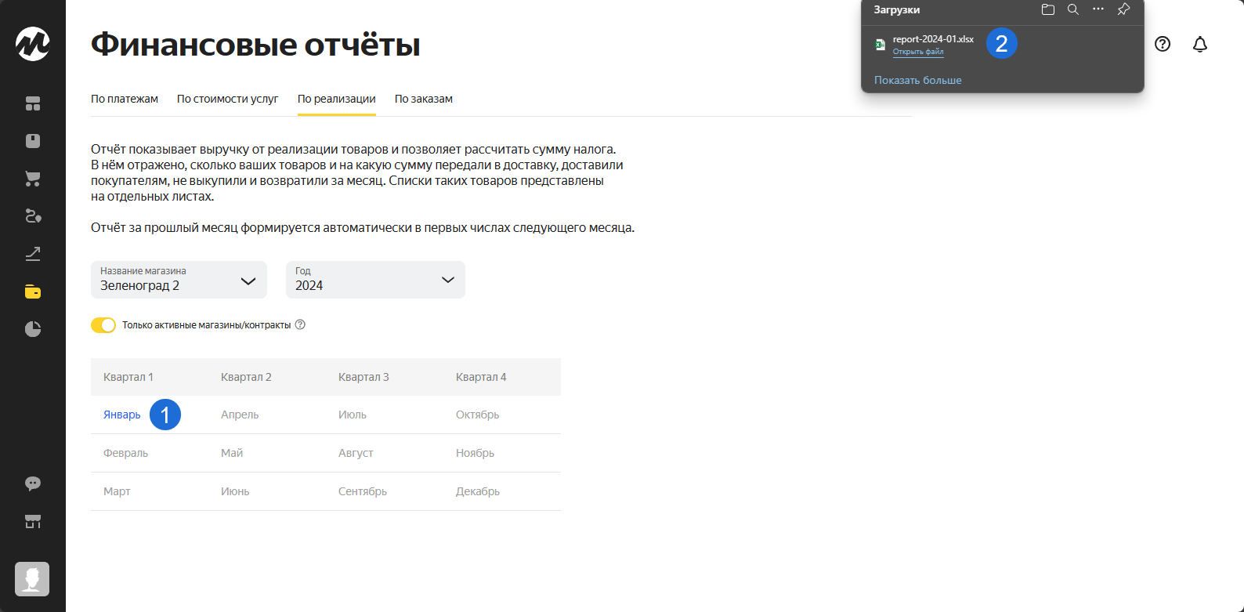
Task: Expand the Название магазина dropdown
Action: [x=179, y=280]
